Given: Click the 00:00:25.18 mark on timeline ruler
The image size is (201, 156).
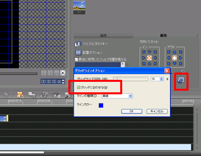Looking at the screenshot, I should click(x=15, y=101).
